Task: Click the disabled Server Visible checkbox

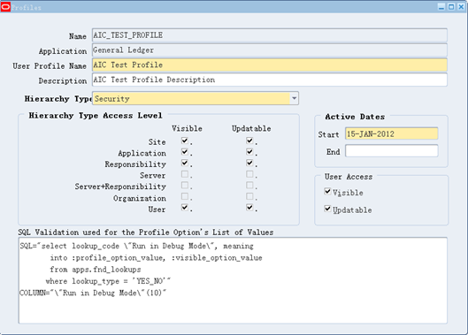Action: pyautogui.click(x=185, y=174)
